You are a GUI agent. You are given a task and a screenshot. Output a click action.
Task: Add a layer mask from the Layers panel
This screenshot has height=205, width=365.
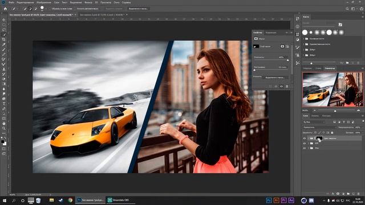click(x=338, y=194)
